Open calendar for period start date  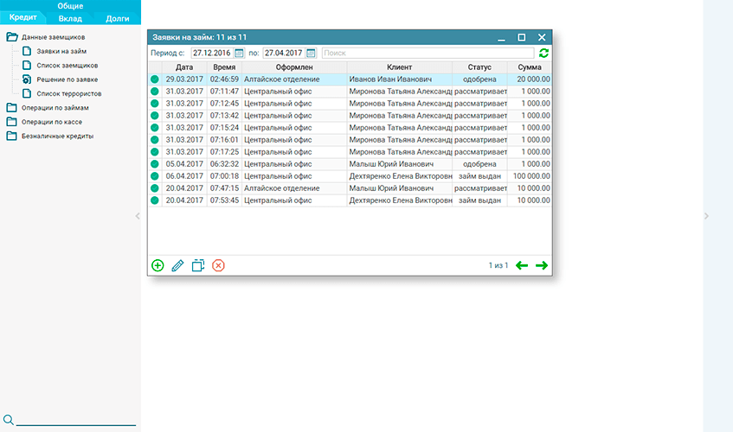coord(239,54)
